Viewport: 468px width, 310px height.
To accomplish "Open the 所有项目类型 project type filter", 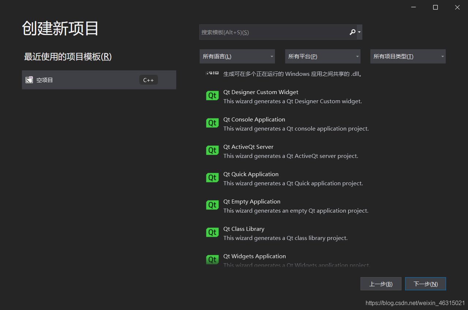I will pyautogui.click(x=408, y=57).
